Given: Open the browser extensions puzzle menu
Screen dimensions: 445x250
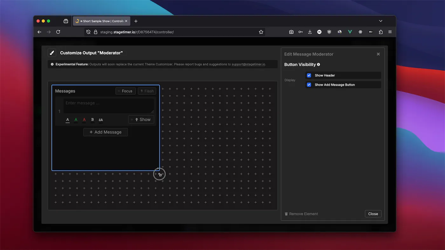Looking at the screenshot, I should coord(380,32).
